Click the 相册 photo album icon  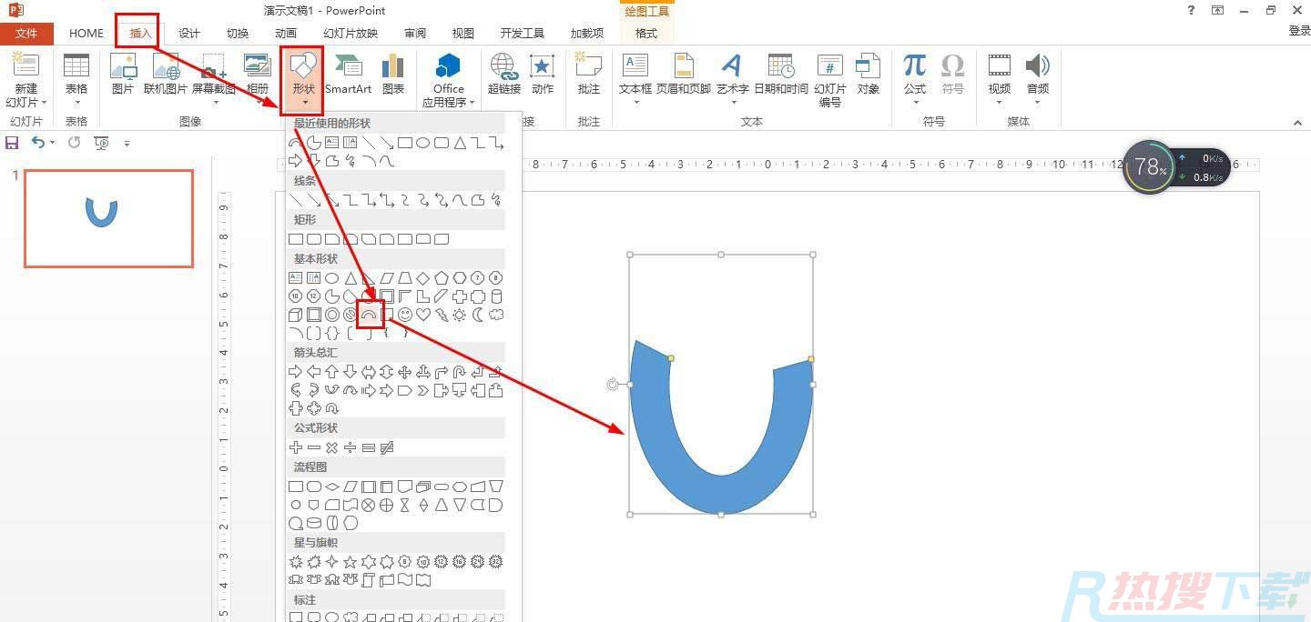[258, 73]
